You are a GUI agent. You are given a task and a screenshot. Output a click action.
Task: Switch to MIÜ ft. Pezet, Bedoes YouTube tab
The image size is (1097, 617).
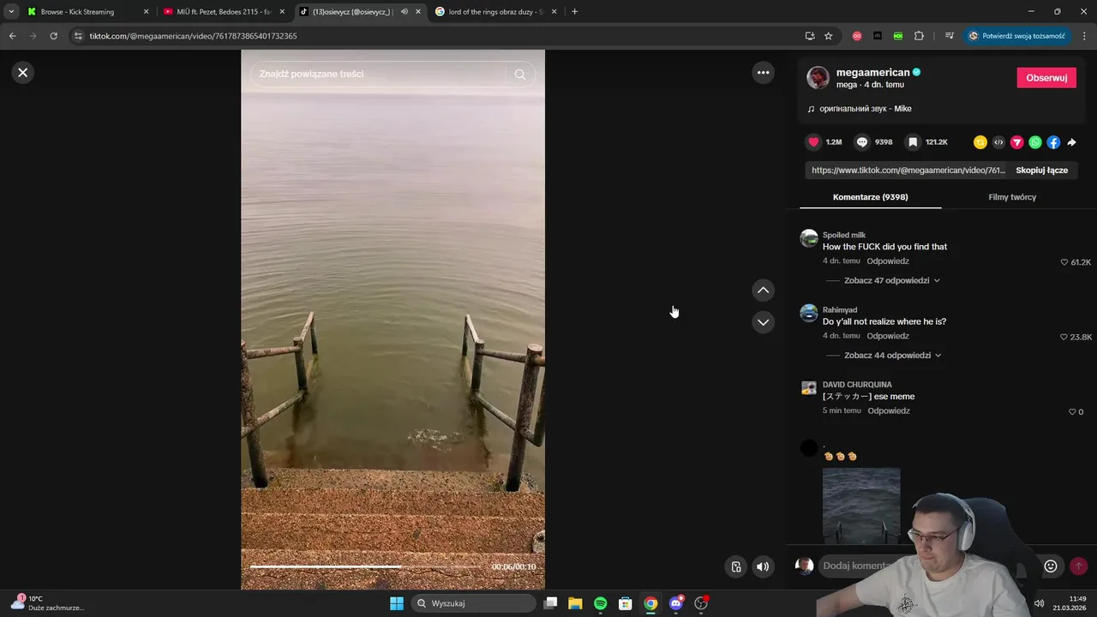pos(223,12)
